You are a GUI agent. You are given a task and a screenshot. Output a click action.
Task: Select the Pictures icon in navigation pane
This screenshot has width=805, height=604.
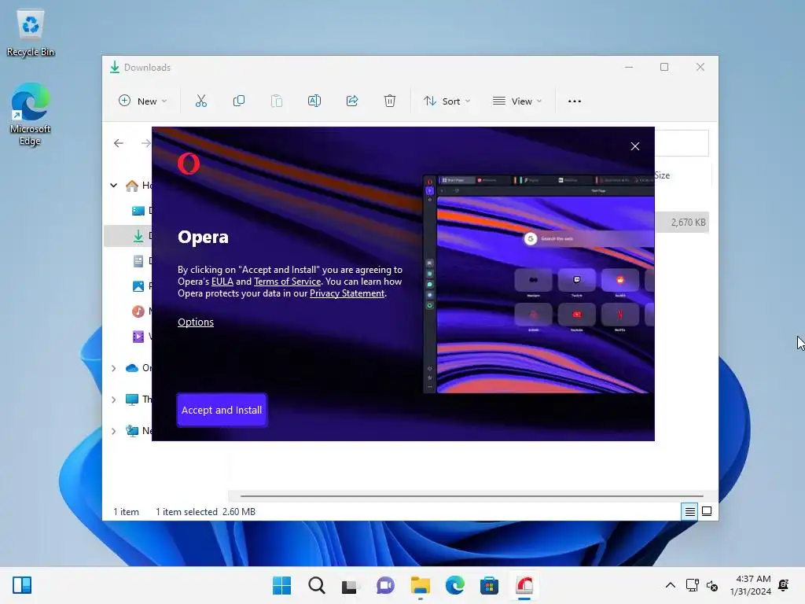138,286
